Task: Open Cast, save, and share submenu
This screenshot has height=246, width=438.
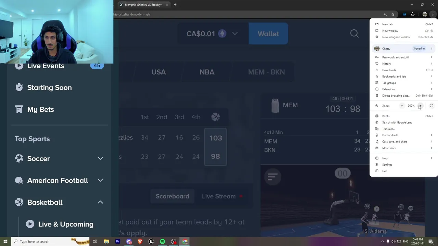Action: click(404, 141)
